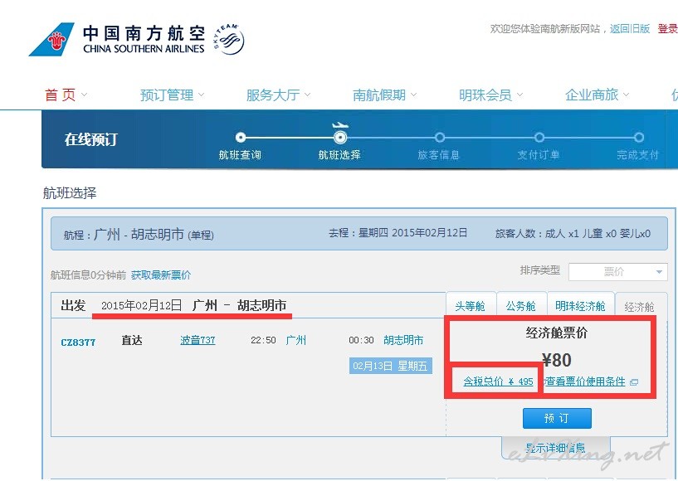Expand the 企业商旅 dropdown menu

tap(598, 95)
